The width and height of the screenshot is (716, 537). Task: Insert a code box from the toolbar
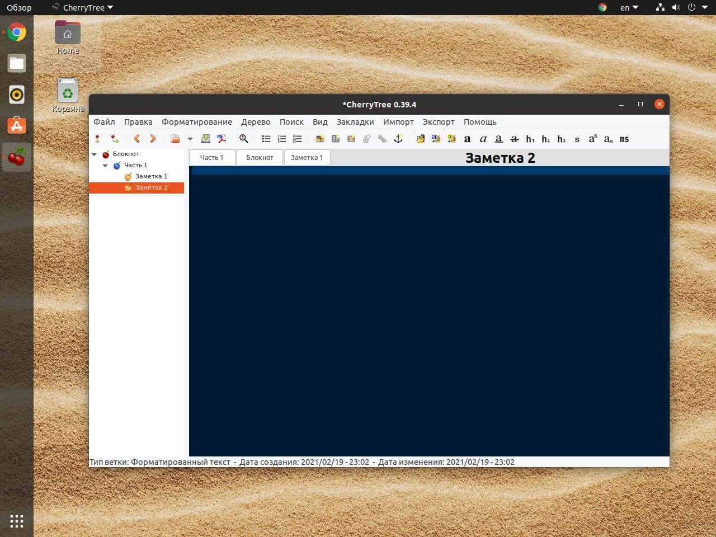point(351,139)
